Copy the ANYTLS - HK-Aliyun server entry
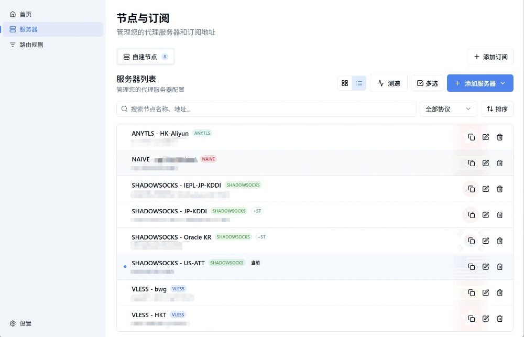524x337 pixels. (472, 137)
